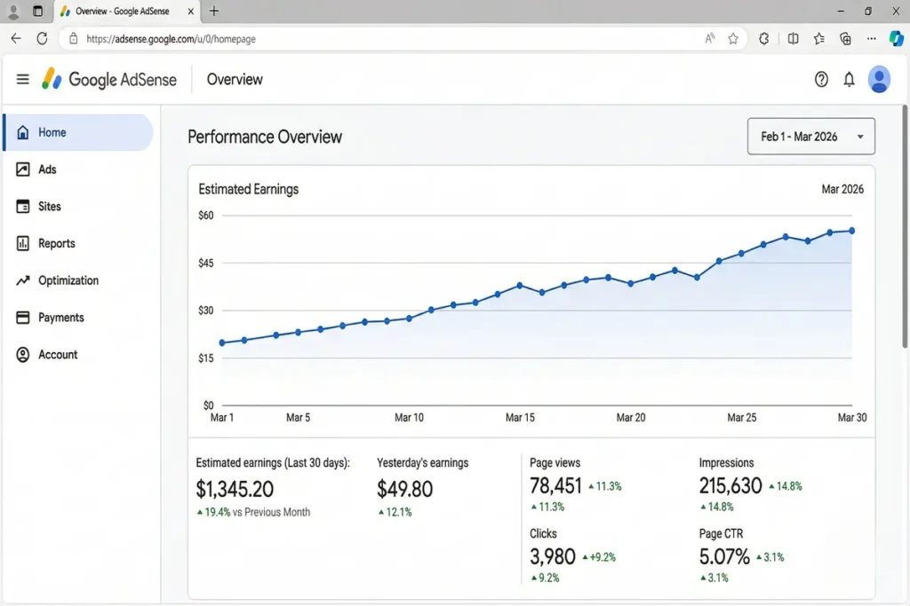Add this page to favorites star
The height and width of the screenshot is (606, 910).
(733, 39)
